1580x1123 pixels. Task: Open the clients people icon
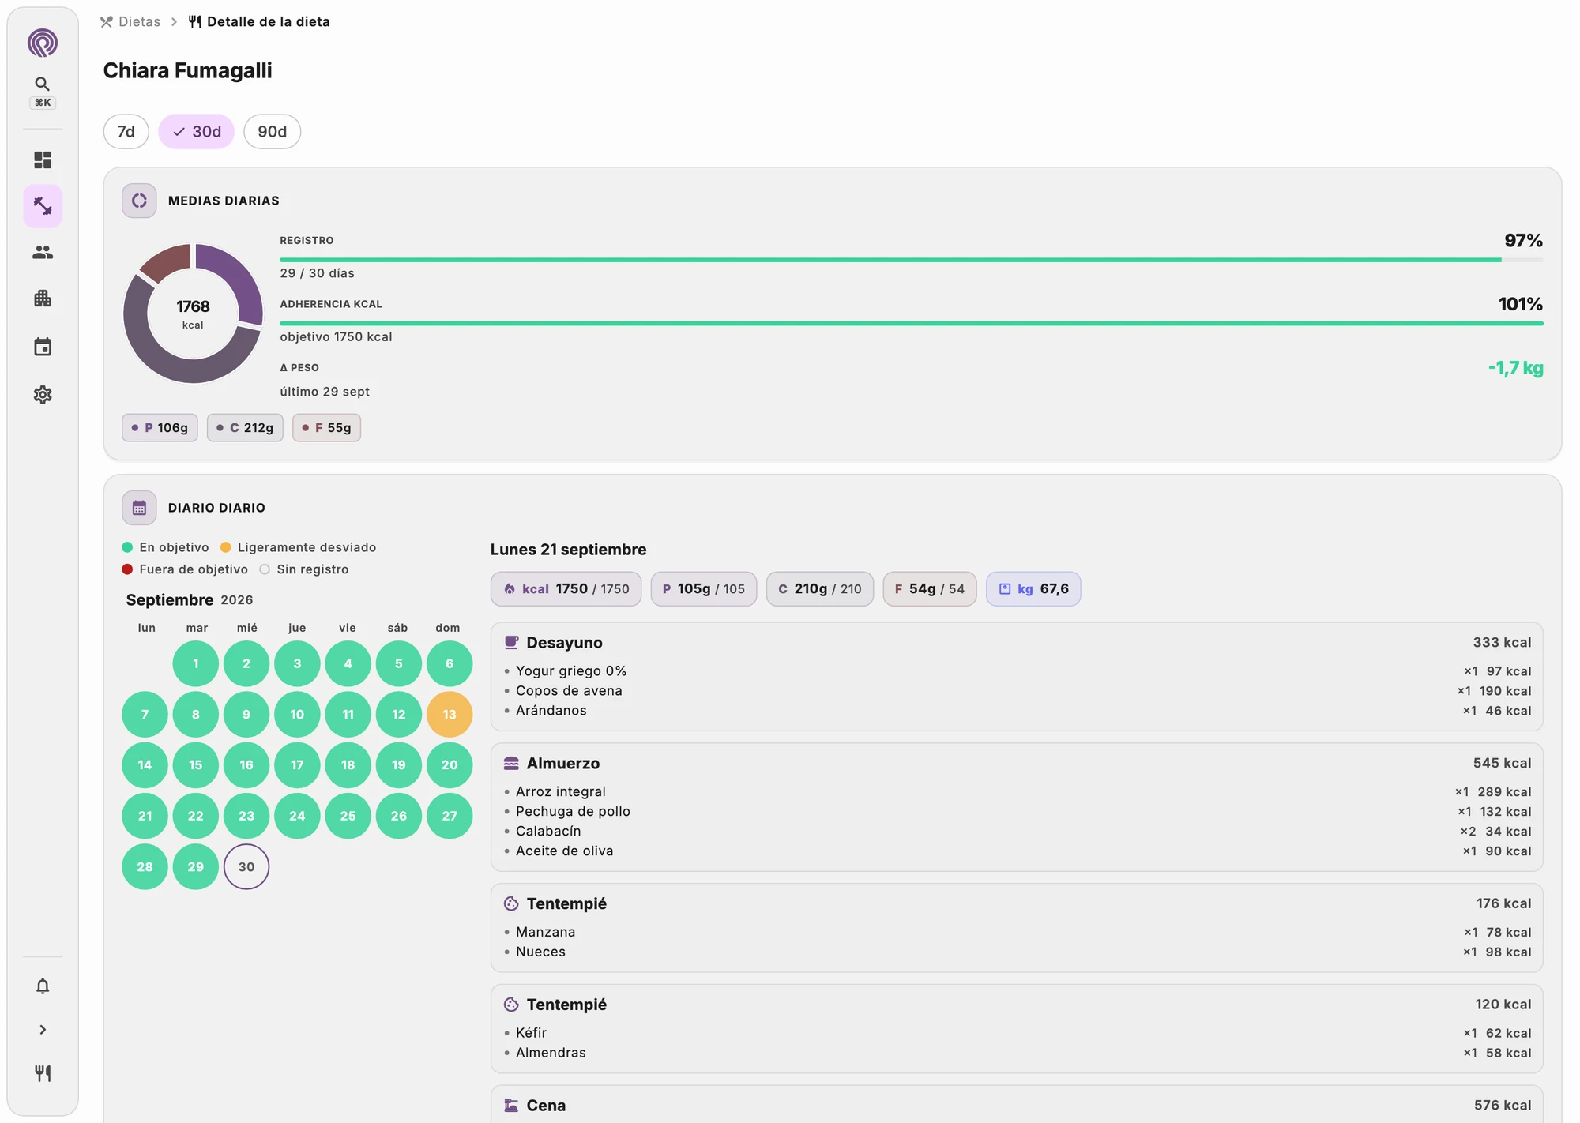click(43, 252)
